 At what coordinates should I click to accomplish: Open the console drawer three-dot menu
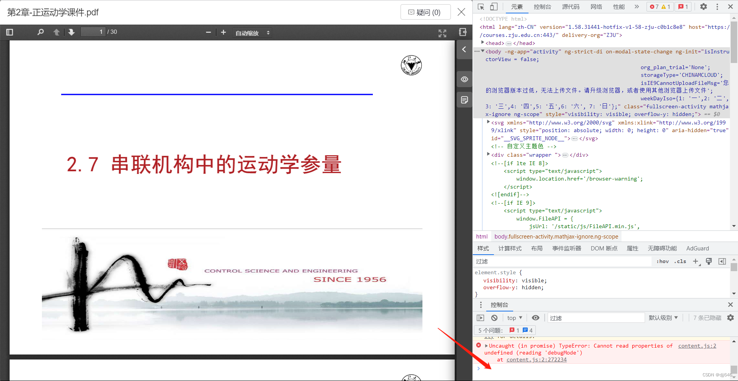(481, 305)
